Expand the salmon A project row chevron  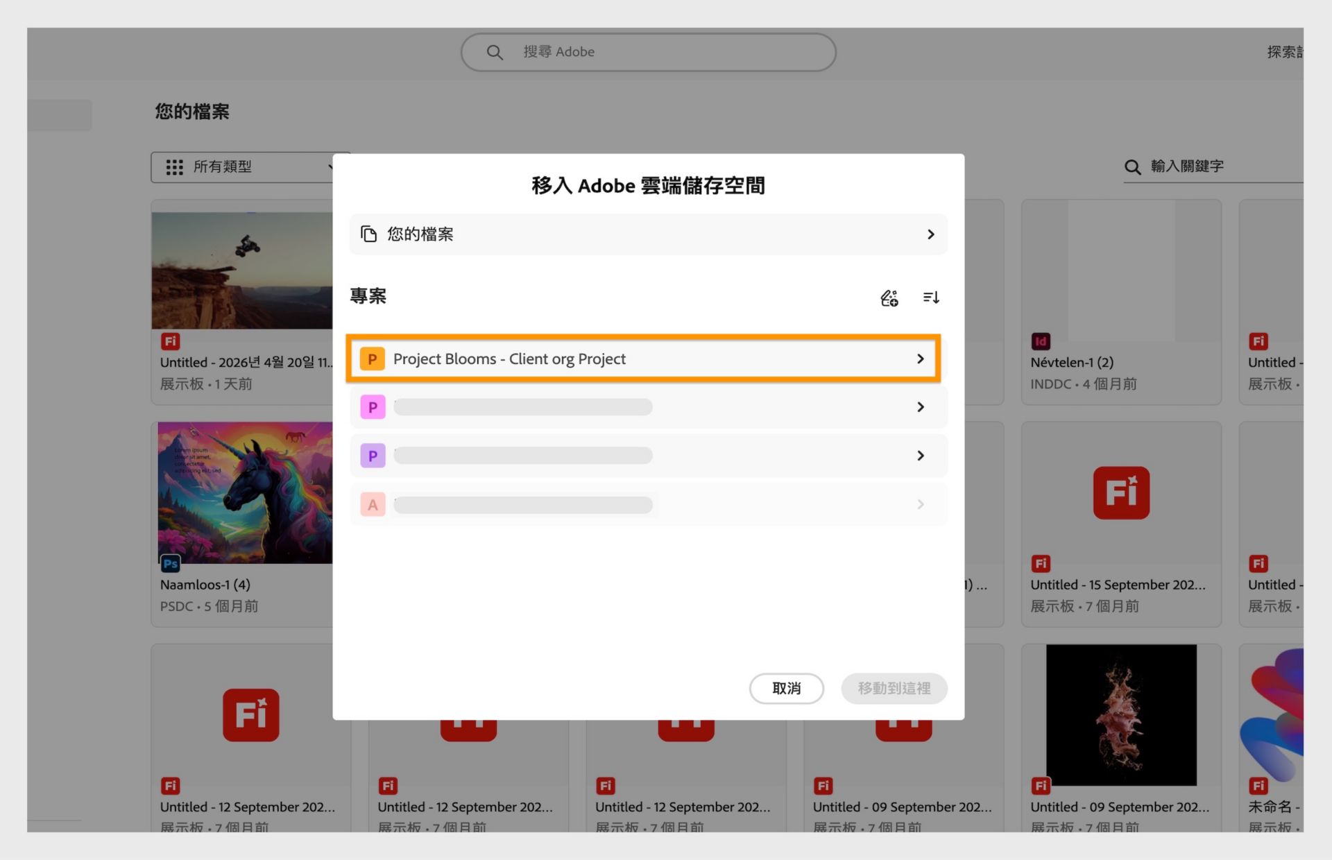(x=921, y=504)
